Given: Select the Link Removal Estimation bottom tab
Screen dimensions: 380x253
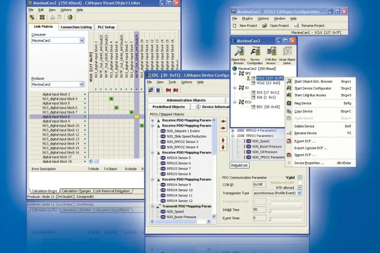Looking at the screenshot, I should click(x=112, y=191).
